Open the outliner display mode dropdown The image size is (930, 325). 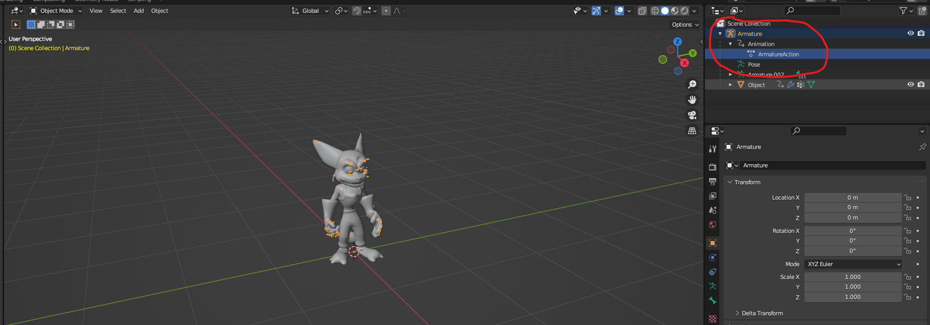tap(736, 11)
